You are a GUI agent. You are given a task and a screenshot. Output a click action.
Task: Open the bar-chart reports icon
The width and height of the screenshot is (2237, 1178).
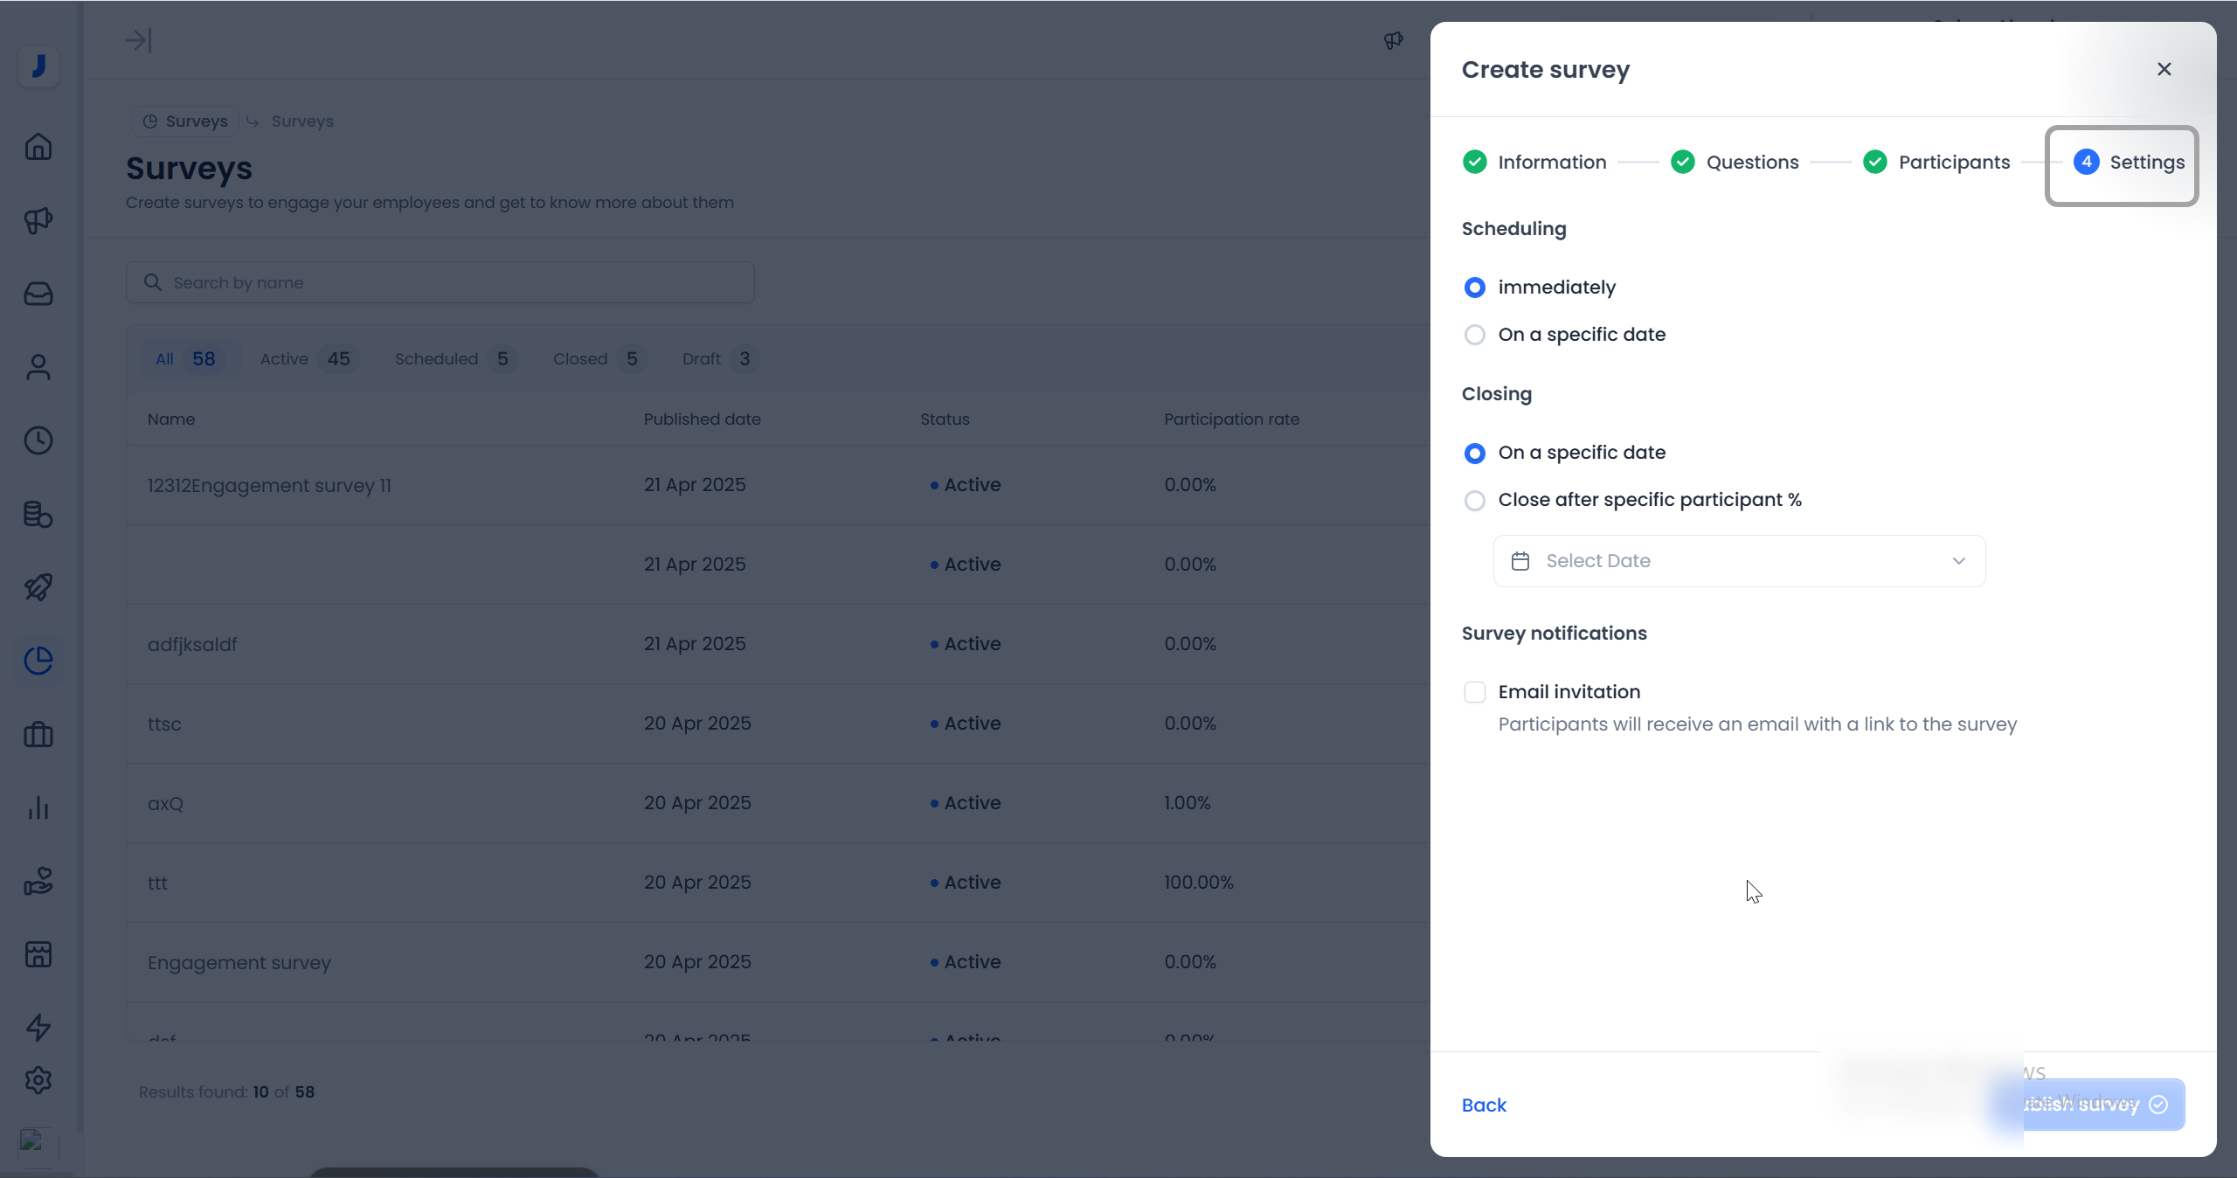(38, 808)
